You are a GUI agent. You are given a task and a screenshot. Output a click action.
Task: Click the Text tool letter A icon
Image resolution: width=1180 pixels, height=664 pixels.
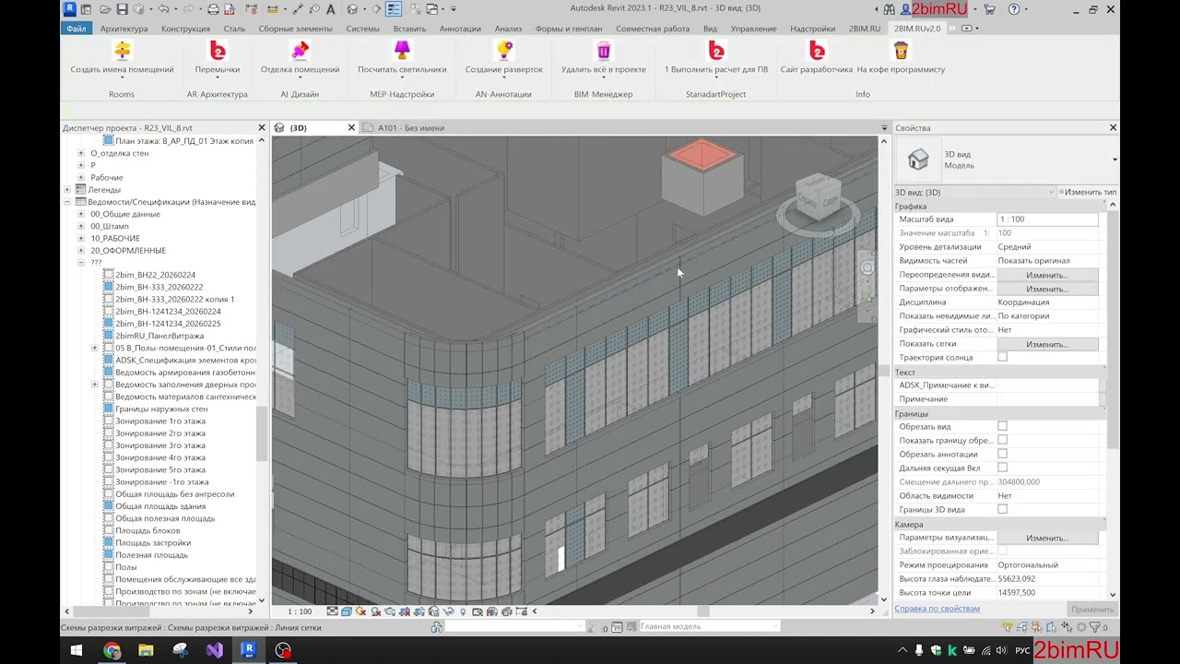point(331,9)
